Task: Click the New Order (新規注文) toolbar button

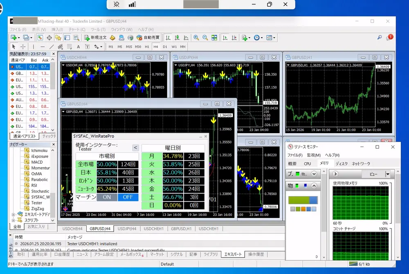Action: pos(95,38)
